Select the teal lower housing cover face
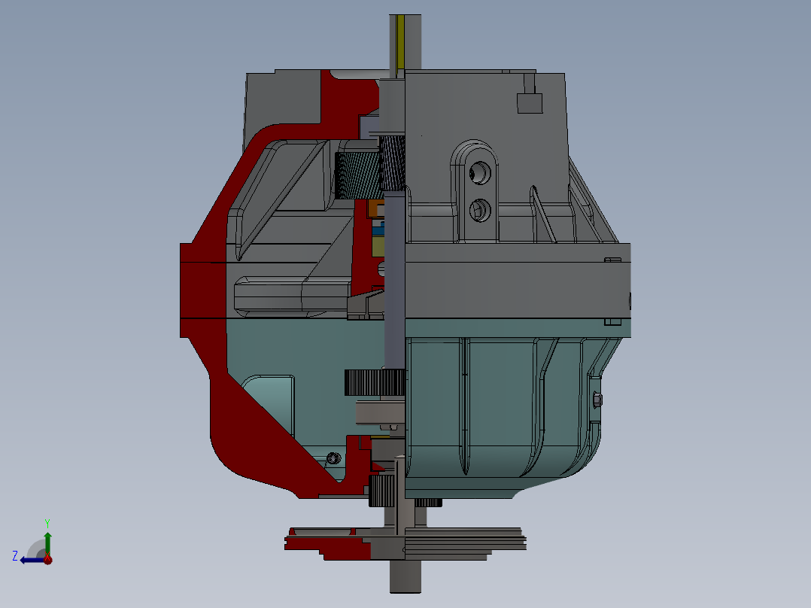 click(502, 409)
